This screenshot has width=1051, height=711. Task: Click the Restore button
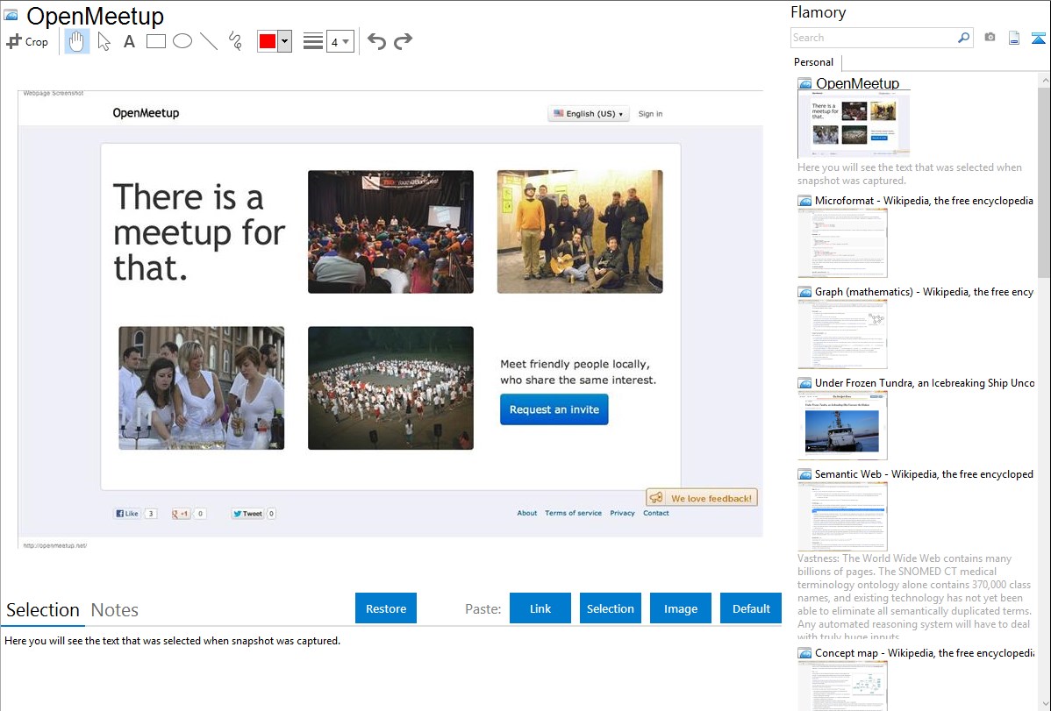386,608
